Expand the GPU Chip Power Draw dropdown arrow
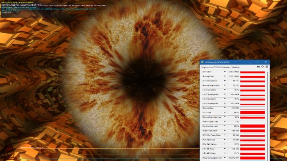This screenshot has height=161, width=287. [x=225, y=135]
